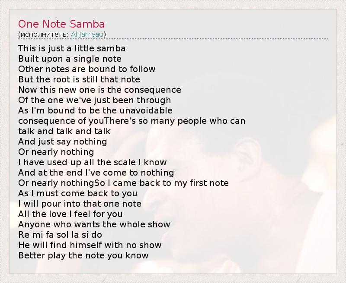Click 'As I'm bound to be the unavoidable'
The height and width of the screenshot is (283, 346).
tap(95, 110)
